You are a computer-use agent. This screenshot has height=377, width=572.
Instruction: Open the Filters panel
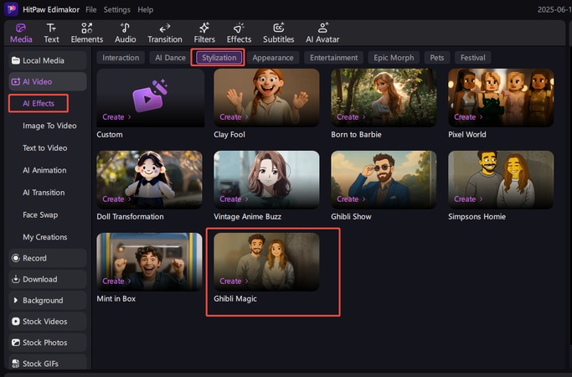204,33
